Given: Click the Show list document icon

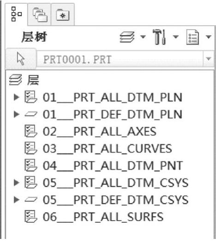Looking at the screenshot, I should 192,37.
